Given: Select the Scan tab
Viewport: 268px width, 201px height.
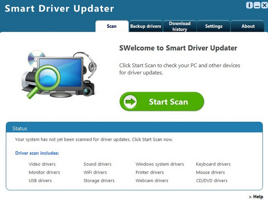Looking at the screenshot, I should (x=112, y=26).
